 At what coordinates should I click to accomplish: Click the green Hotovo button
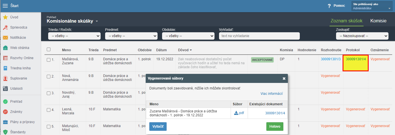(x=275, y=127)
